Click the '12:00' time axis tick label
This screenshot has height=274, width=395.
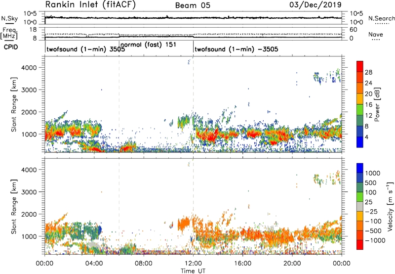point(193,264)
